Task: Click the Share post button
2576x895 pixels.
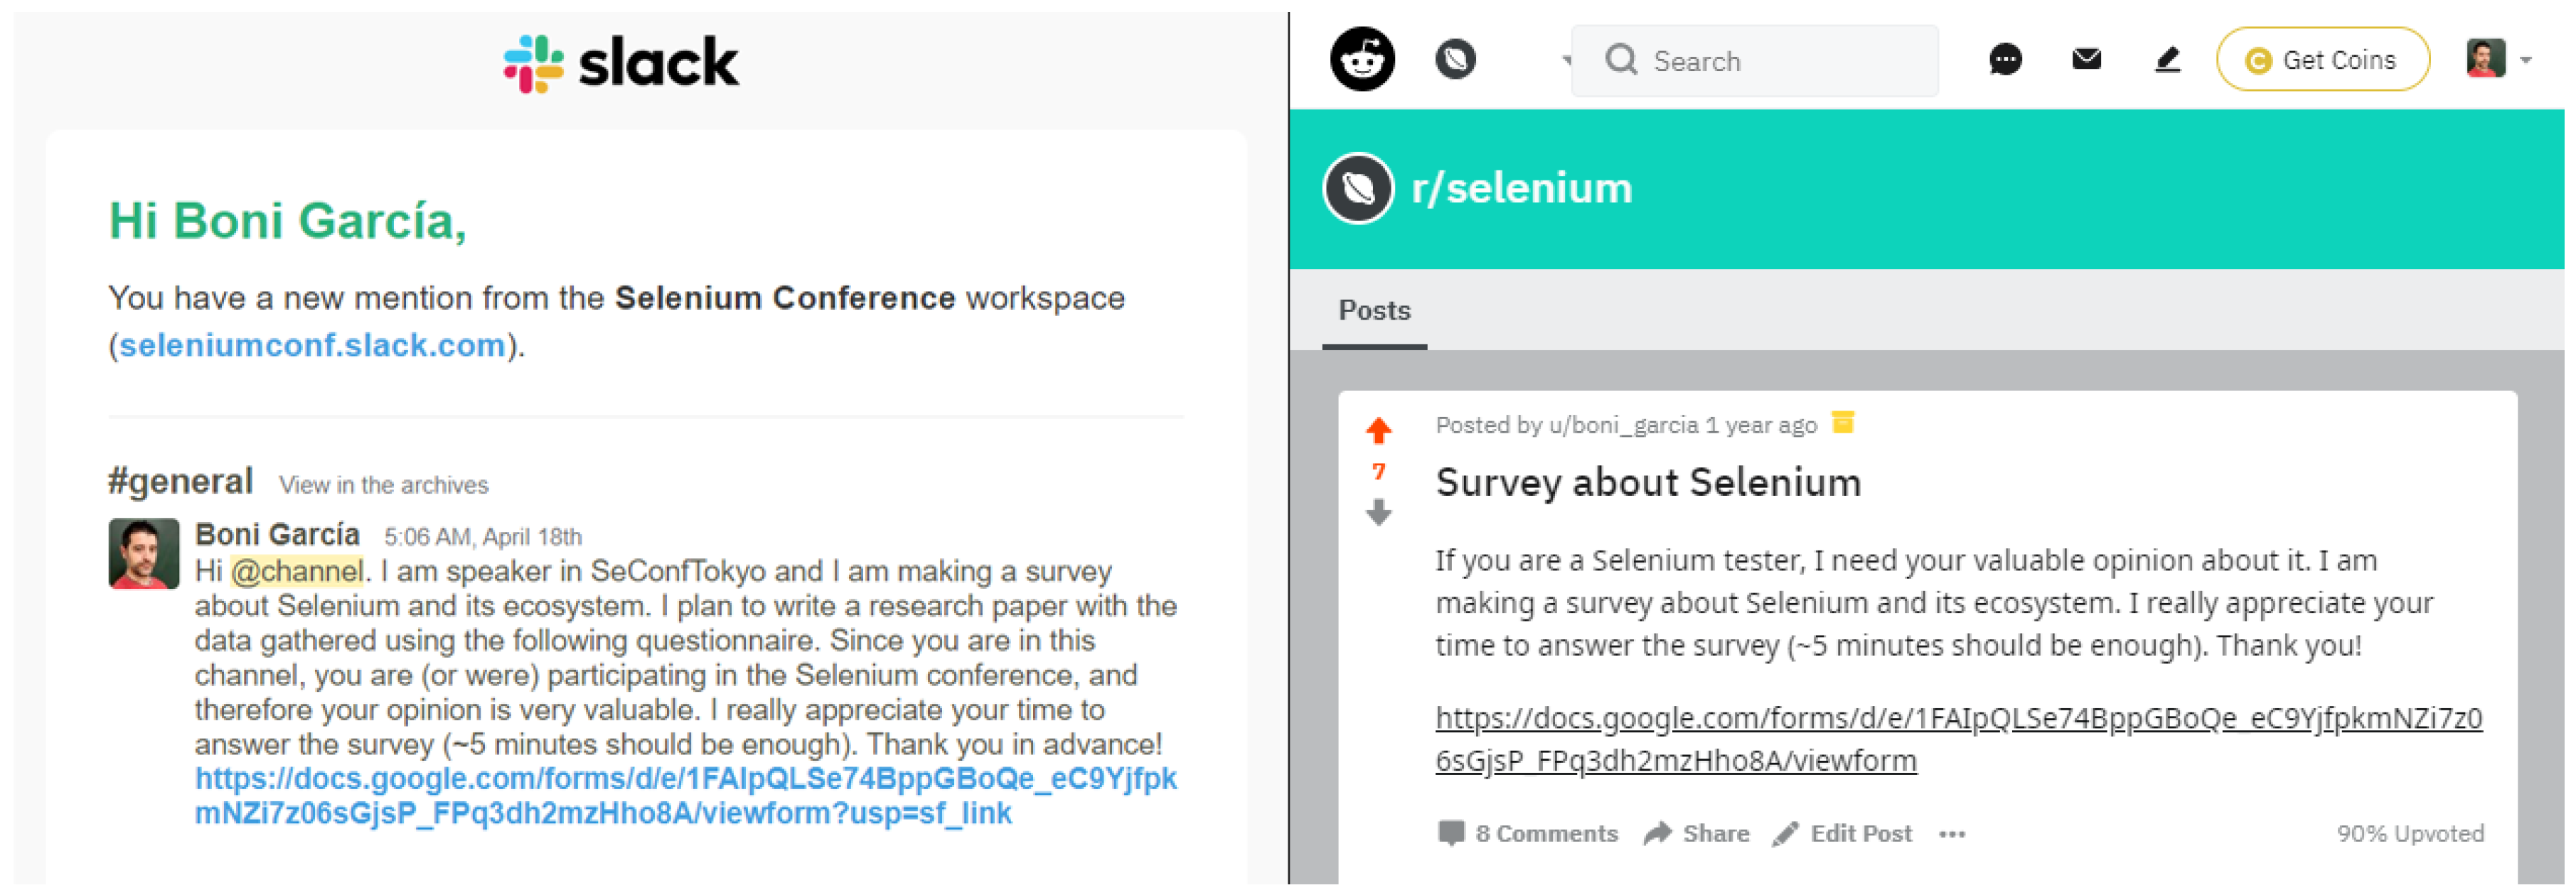Action: pyautogui.click(x=1696, y=834)
